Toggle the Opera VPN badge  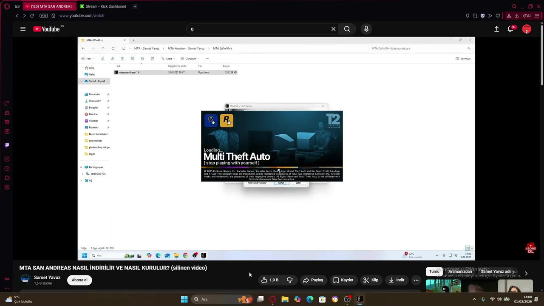click(43, 16)
